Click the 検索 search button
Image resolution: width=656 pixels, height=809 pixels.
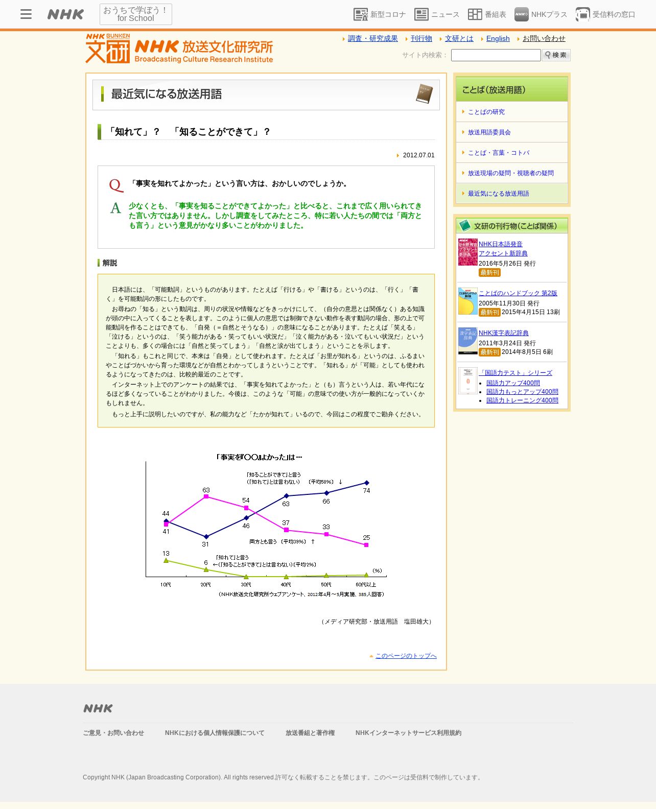pyautogui.click(x=556, y=55)
